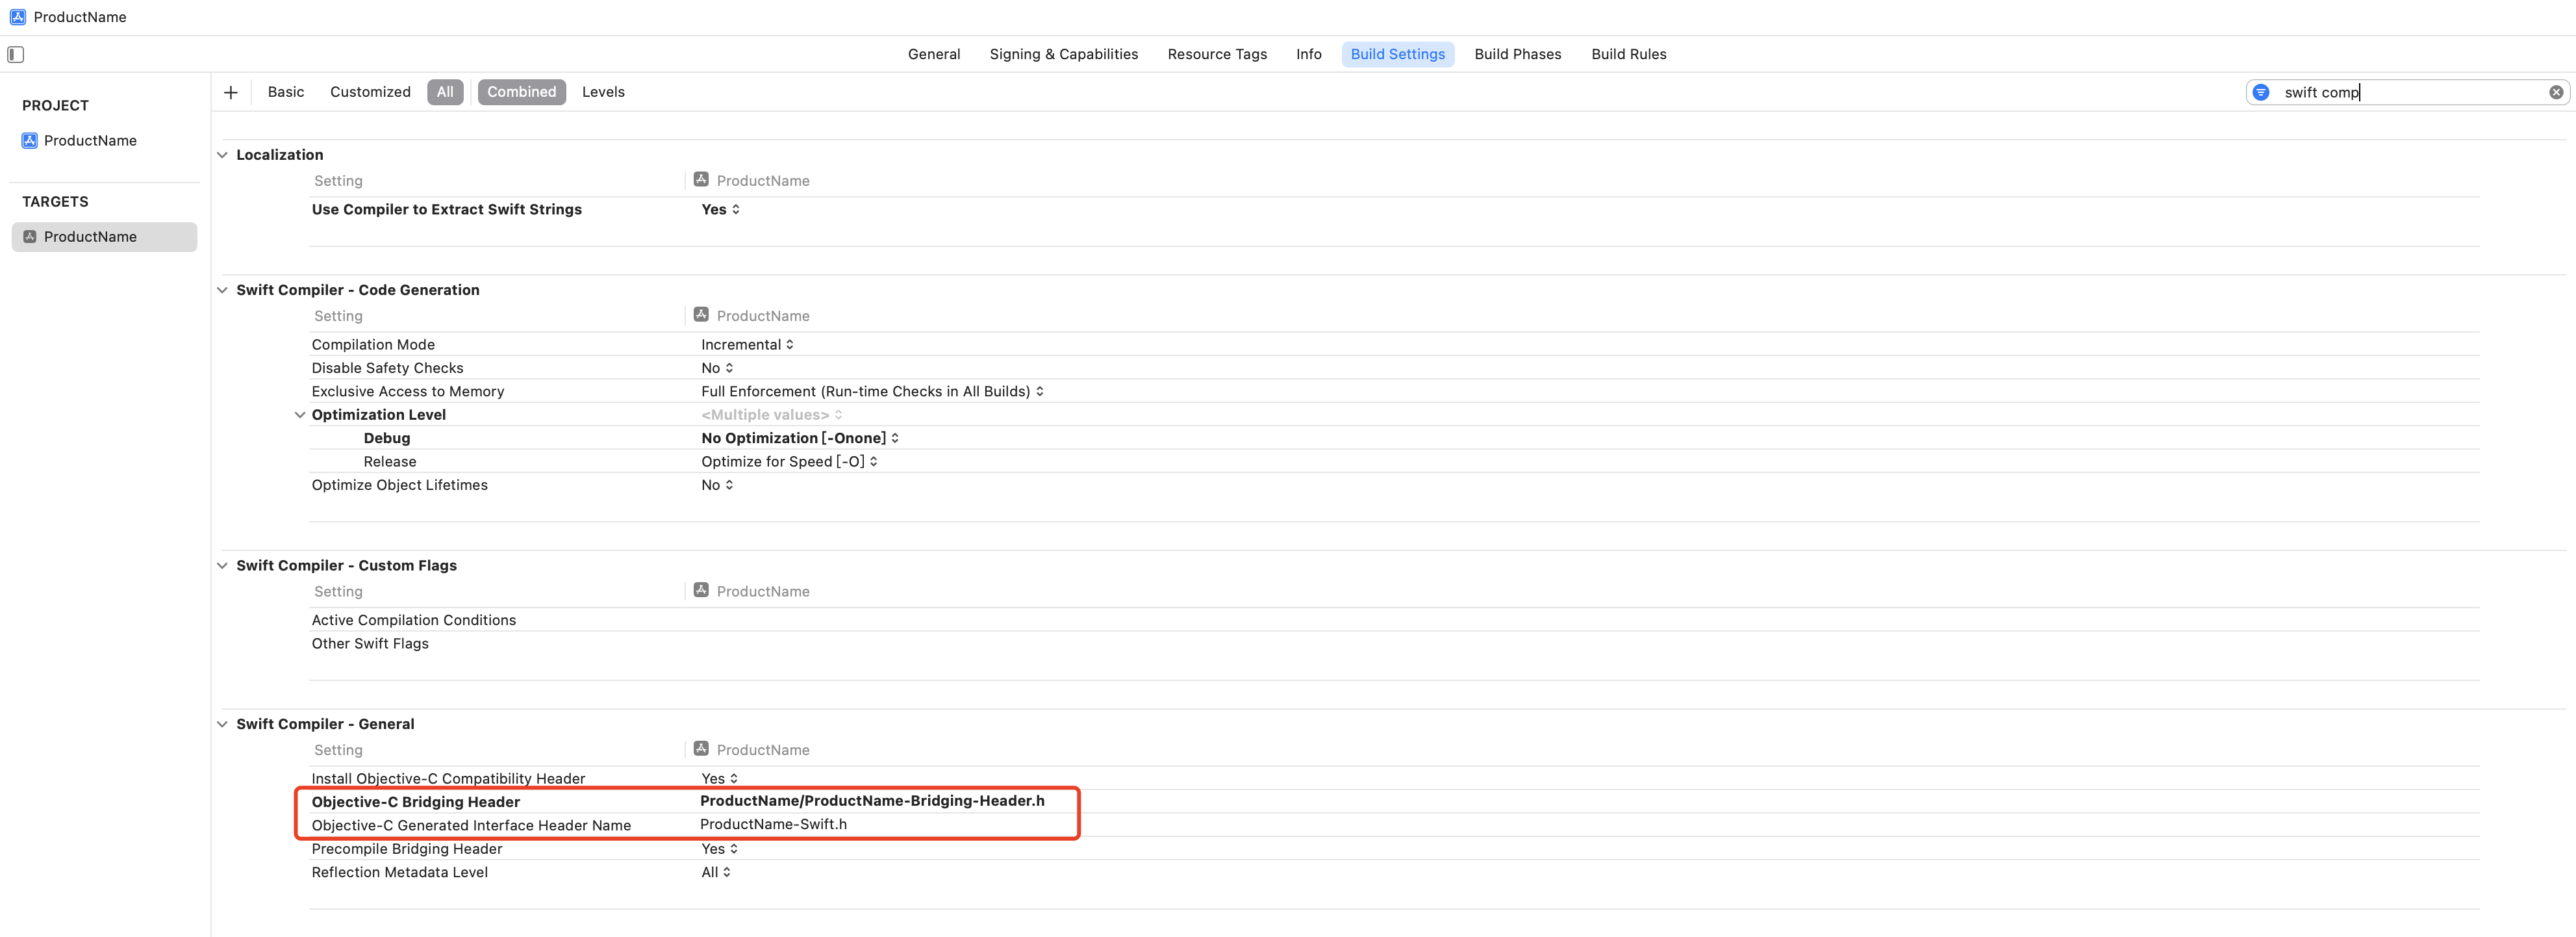2576x937 pixels.
Task: Switch to the Signing & Capabilities tab
Action: click(x=1063, y=54)
